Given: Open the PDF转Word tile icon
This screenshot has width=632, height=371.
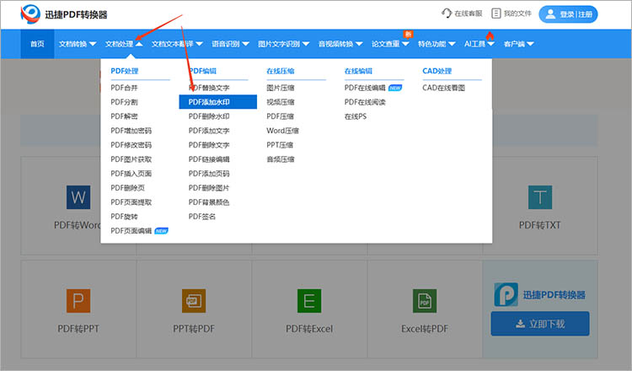Looking at the screenshot, I should 78,196.
